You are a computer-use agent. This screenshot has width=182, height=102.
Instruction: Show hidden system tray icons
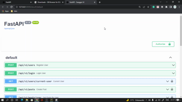[146, 100]
